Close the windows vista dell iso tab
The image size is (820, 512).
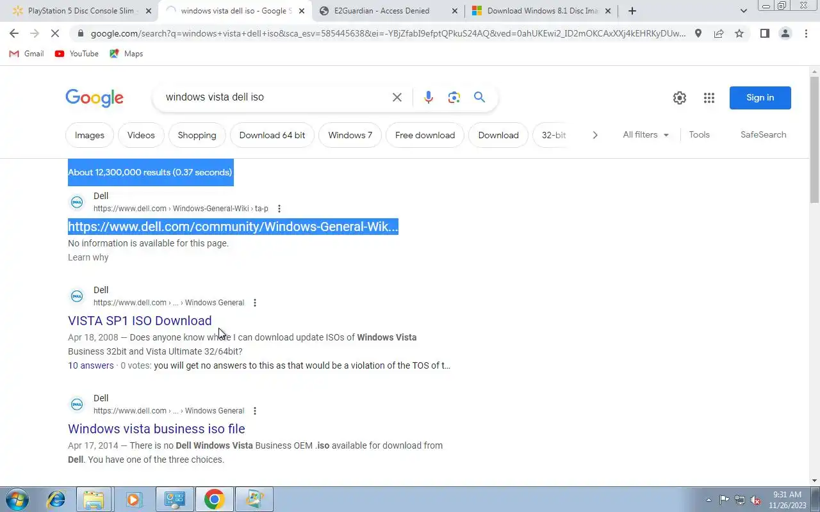(302, 11)
